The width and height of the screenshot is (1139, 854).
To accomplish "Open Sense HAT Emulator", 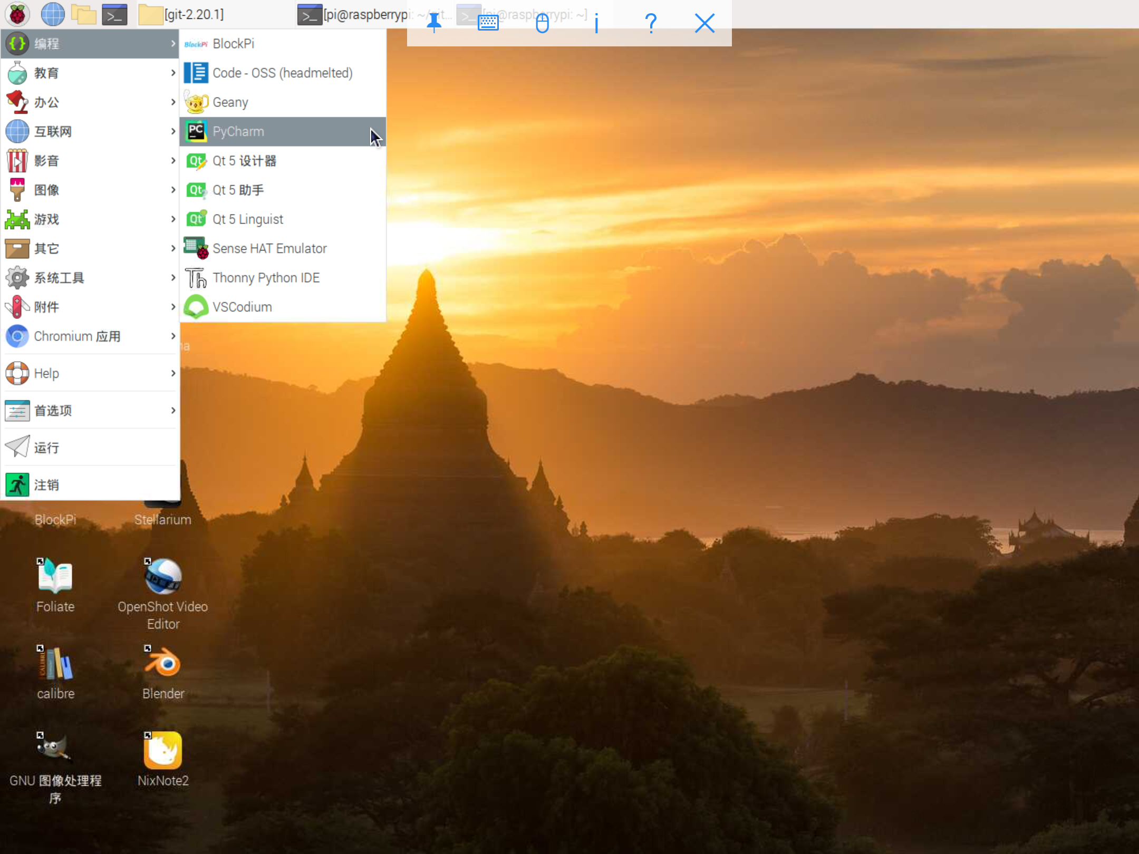I will point(283,248).
